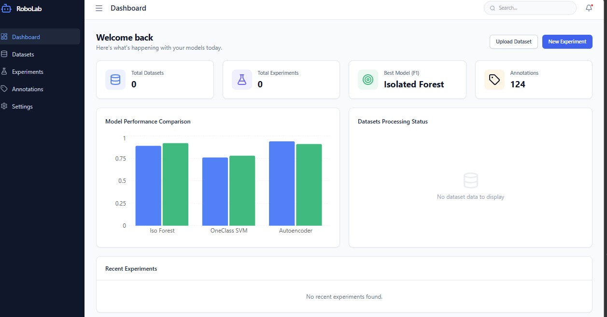The height and width of the screenshot is (317, 607).
Task: Click the Dashboard page title in header
Action: click(x=128, y=8)
